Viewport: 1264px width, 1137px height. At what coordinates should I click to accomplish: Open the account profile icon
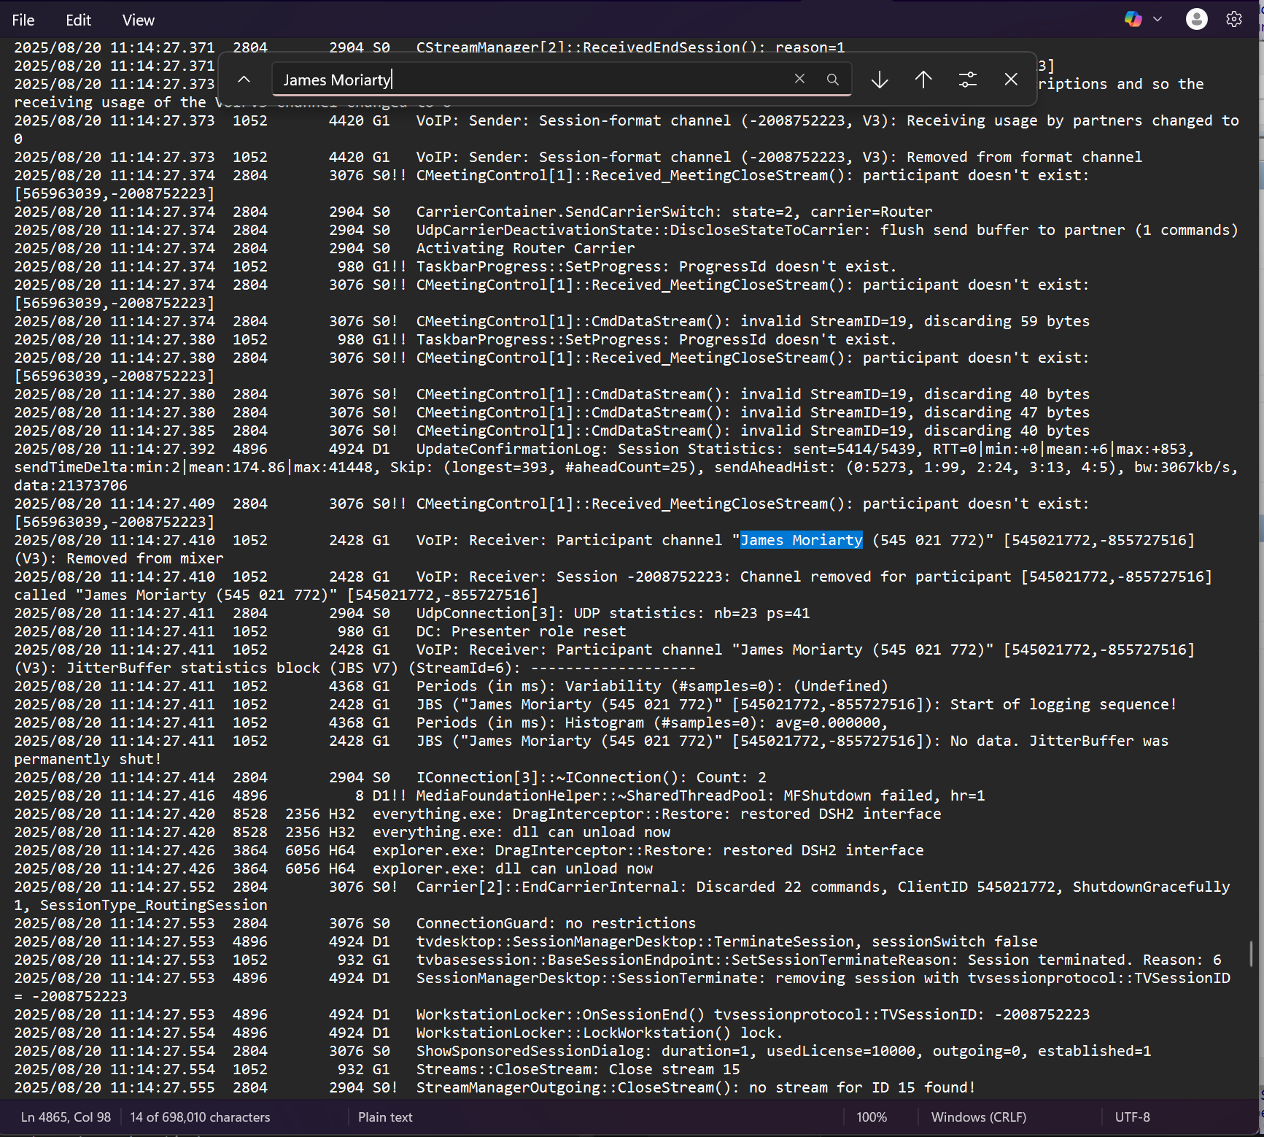click(x=1196, y=20)
